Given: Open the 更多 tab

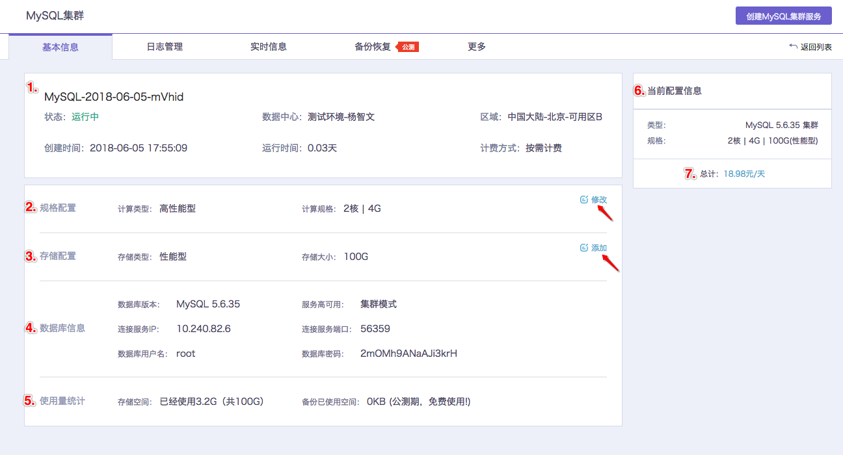Looking at the screenshot, I should (x=477, y=47).
